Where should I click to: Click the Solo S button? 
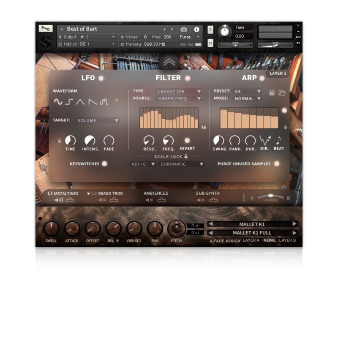(x=210, y=30)
